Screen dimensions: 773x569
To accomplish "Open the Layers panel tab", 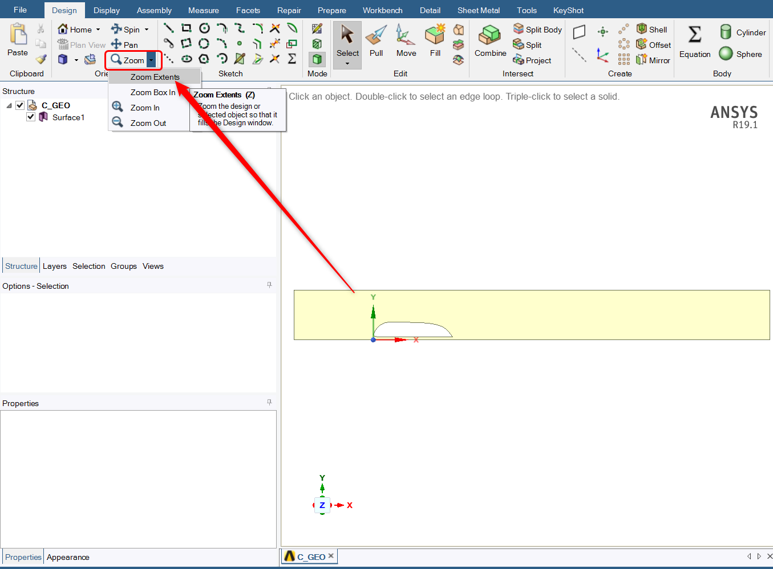I will pos(55,266).
